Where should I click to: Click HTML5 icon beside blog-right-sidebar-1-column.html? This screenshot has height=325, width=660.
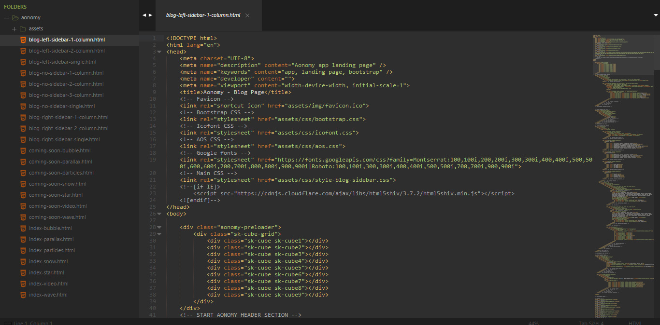click(x=23, y=117)
